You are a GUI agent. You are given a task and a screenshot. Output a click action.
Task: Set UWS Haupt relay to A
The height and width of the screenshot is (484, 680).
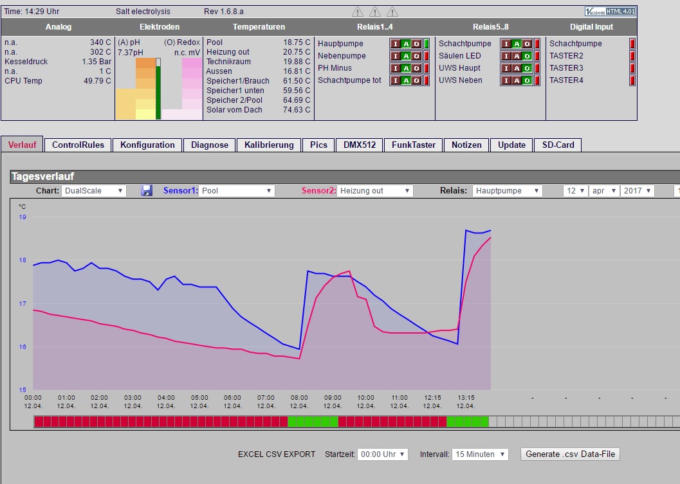point(517,68)
